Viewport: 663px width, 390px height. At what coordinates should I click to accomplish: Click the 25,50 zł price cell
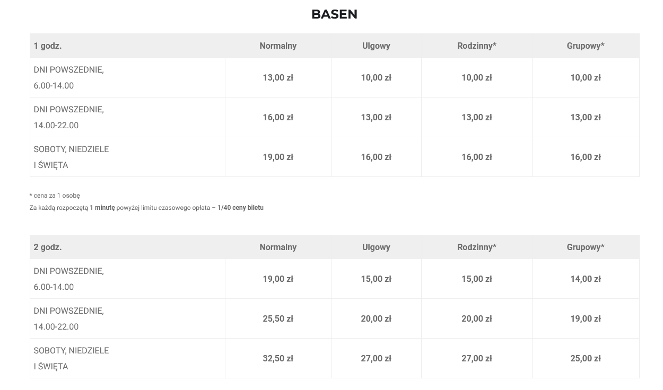point(278,318)
